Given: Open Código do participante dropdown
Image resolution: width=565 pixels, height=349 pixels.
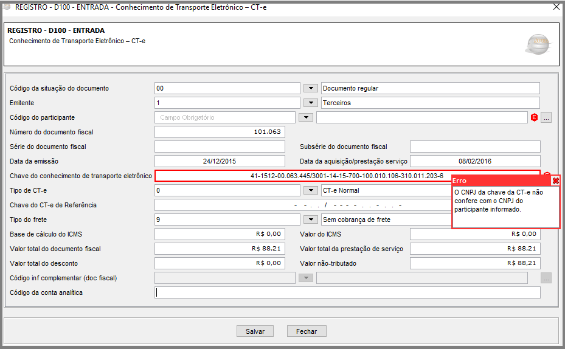Looking at the screenshot, I should click(x=306, y=117).
